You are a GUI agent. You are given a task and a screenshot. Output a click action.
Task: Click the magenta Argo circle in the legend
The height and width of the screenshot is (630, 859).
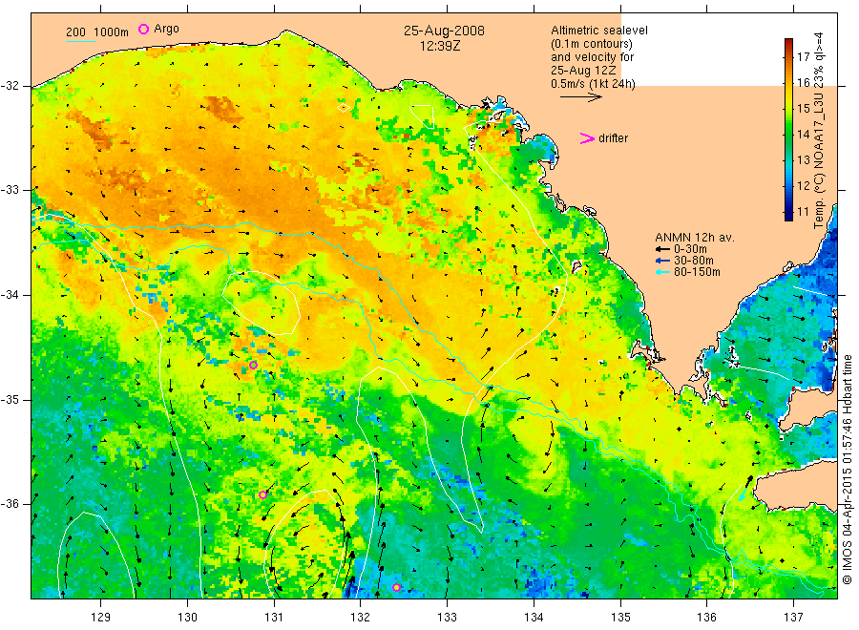click(x=143, y=29)
